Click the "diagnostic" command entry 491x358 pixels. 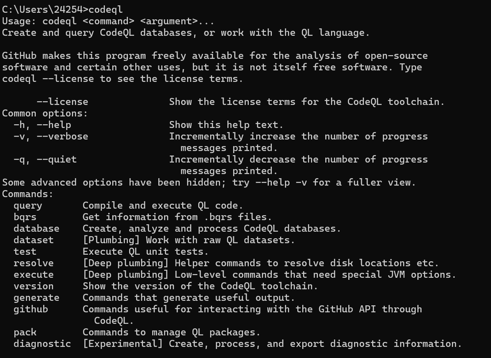(x=42, y=344)
